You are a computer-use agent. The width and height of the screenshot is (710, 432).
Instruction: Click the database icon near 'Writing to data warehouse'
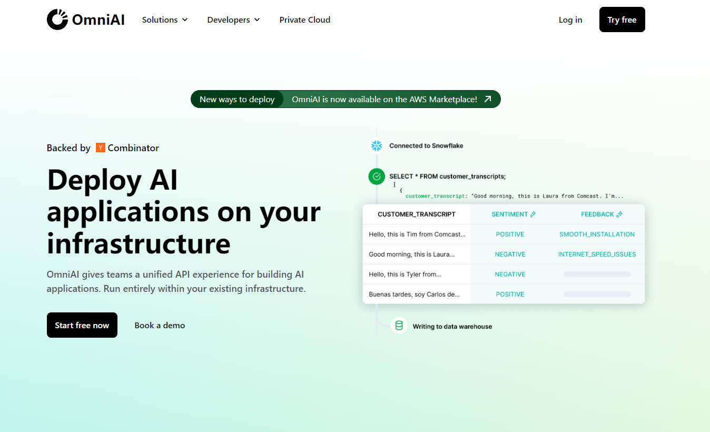coord(399,326)
